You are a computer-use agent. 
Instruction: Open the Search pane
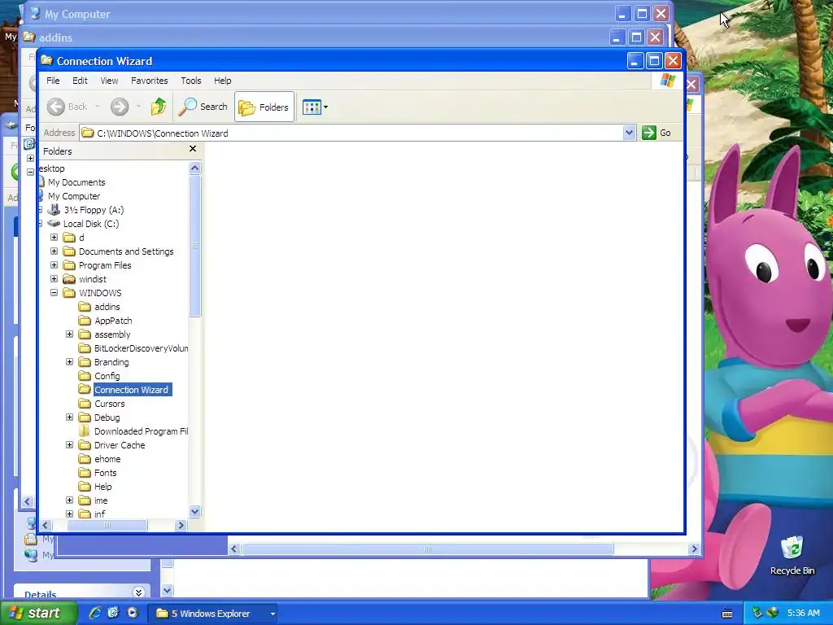[203, 107]
